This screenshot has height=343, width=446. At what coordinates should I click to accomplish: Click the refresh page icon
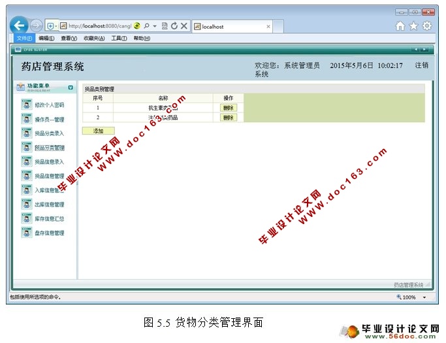(x=174, y=26)
